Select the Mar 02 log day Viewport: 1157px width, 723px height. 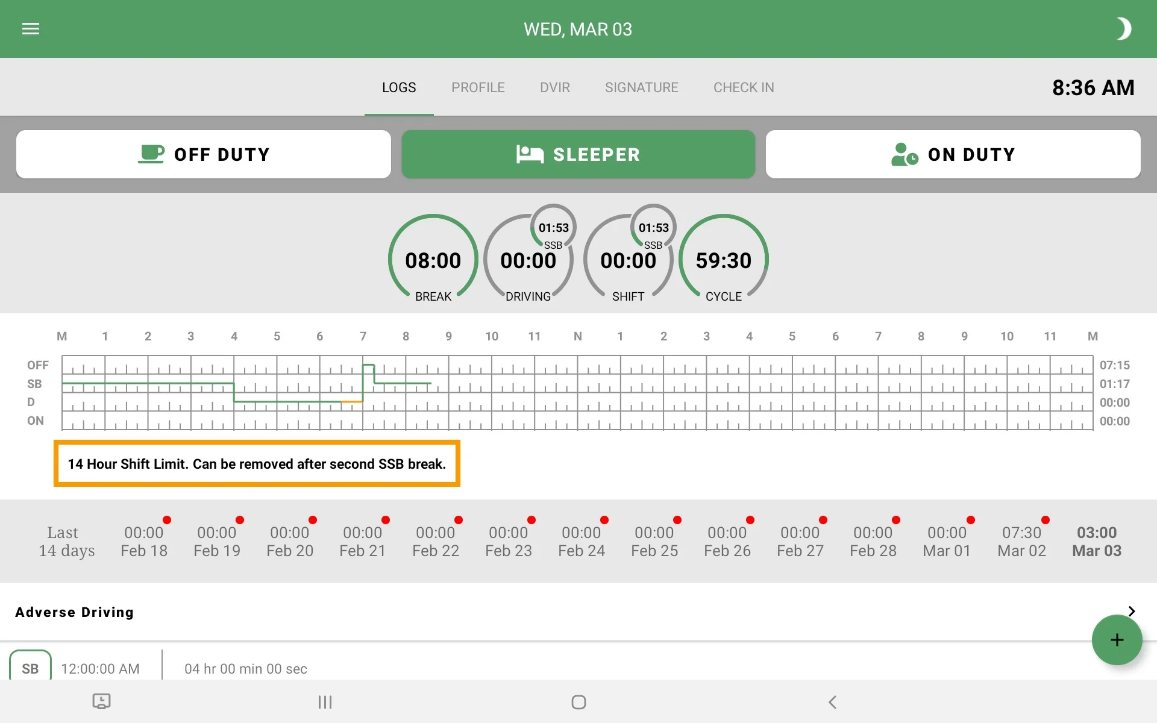1021,541
